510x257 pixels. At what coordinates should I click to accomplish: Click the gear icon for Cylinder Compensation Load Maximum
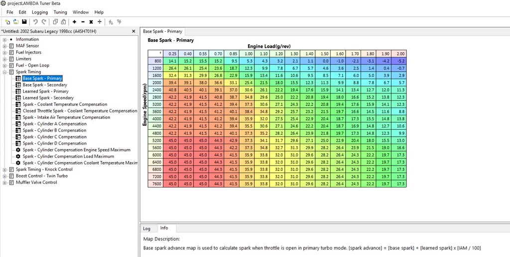point(18,157)
